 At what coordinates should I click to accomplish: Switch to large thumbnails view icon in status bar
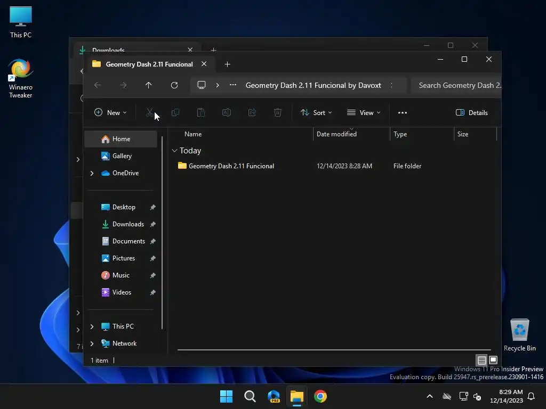coord(493,360)
